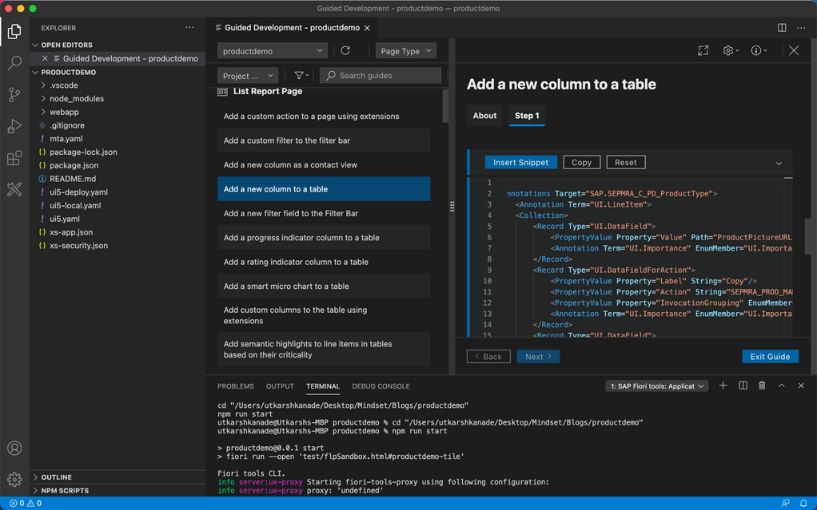Open Source Control view in activity bar
This screenshot has height=510, width=817.
click(x=14, y=94)
